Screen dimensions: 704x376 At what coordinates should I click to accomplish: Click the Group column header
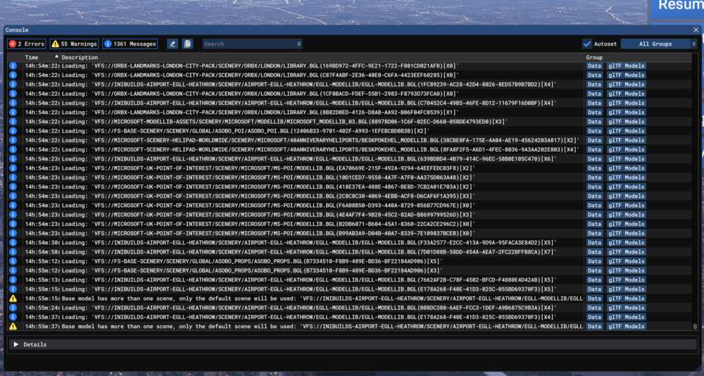coord(594,57)
